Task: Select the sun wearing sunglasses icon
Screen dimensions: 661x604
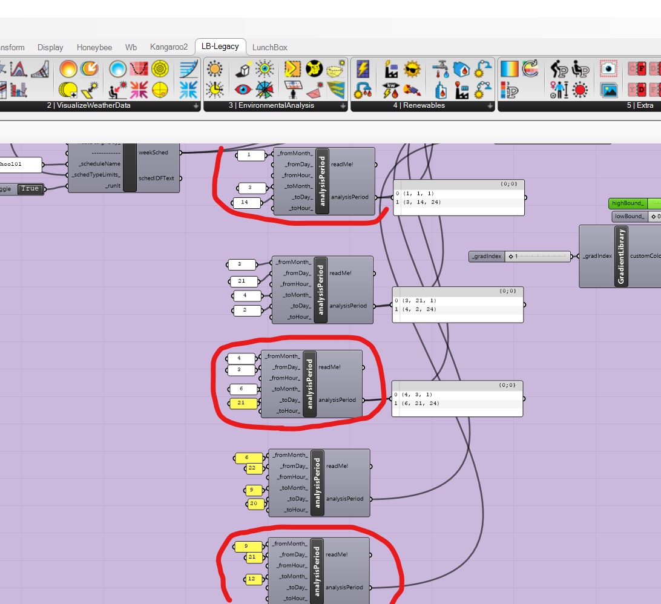Action: (x=412, y=69)
